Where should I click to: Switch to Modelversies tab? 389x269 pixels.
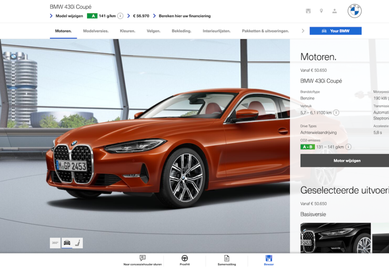point(96,31)
